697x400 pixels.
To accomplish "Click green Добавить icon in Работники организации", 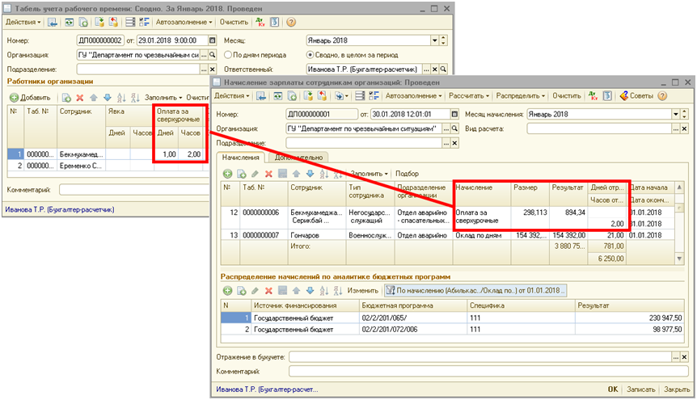I will click(14, 97).
